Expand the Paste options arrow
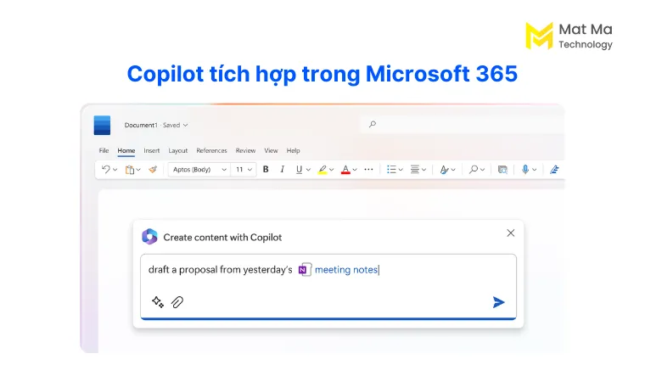 [x=138, y=170]
